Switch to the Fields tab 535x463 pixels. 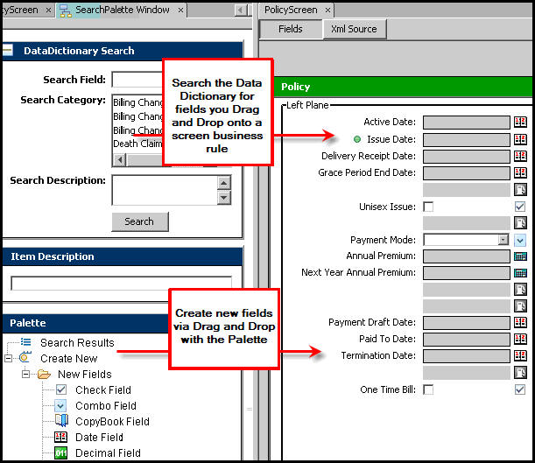pyautogui.click(x=291, y=29)
